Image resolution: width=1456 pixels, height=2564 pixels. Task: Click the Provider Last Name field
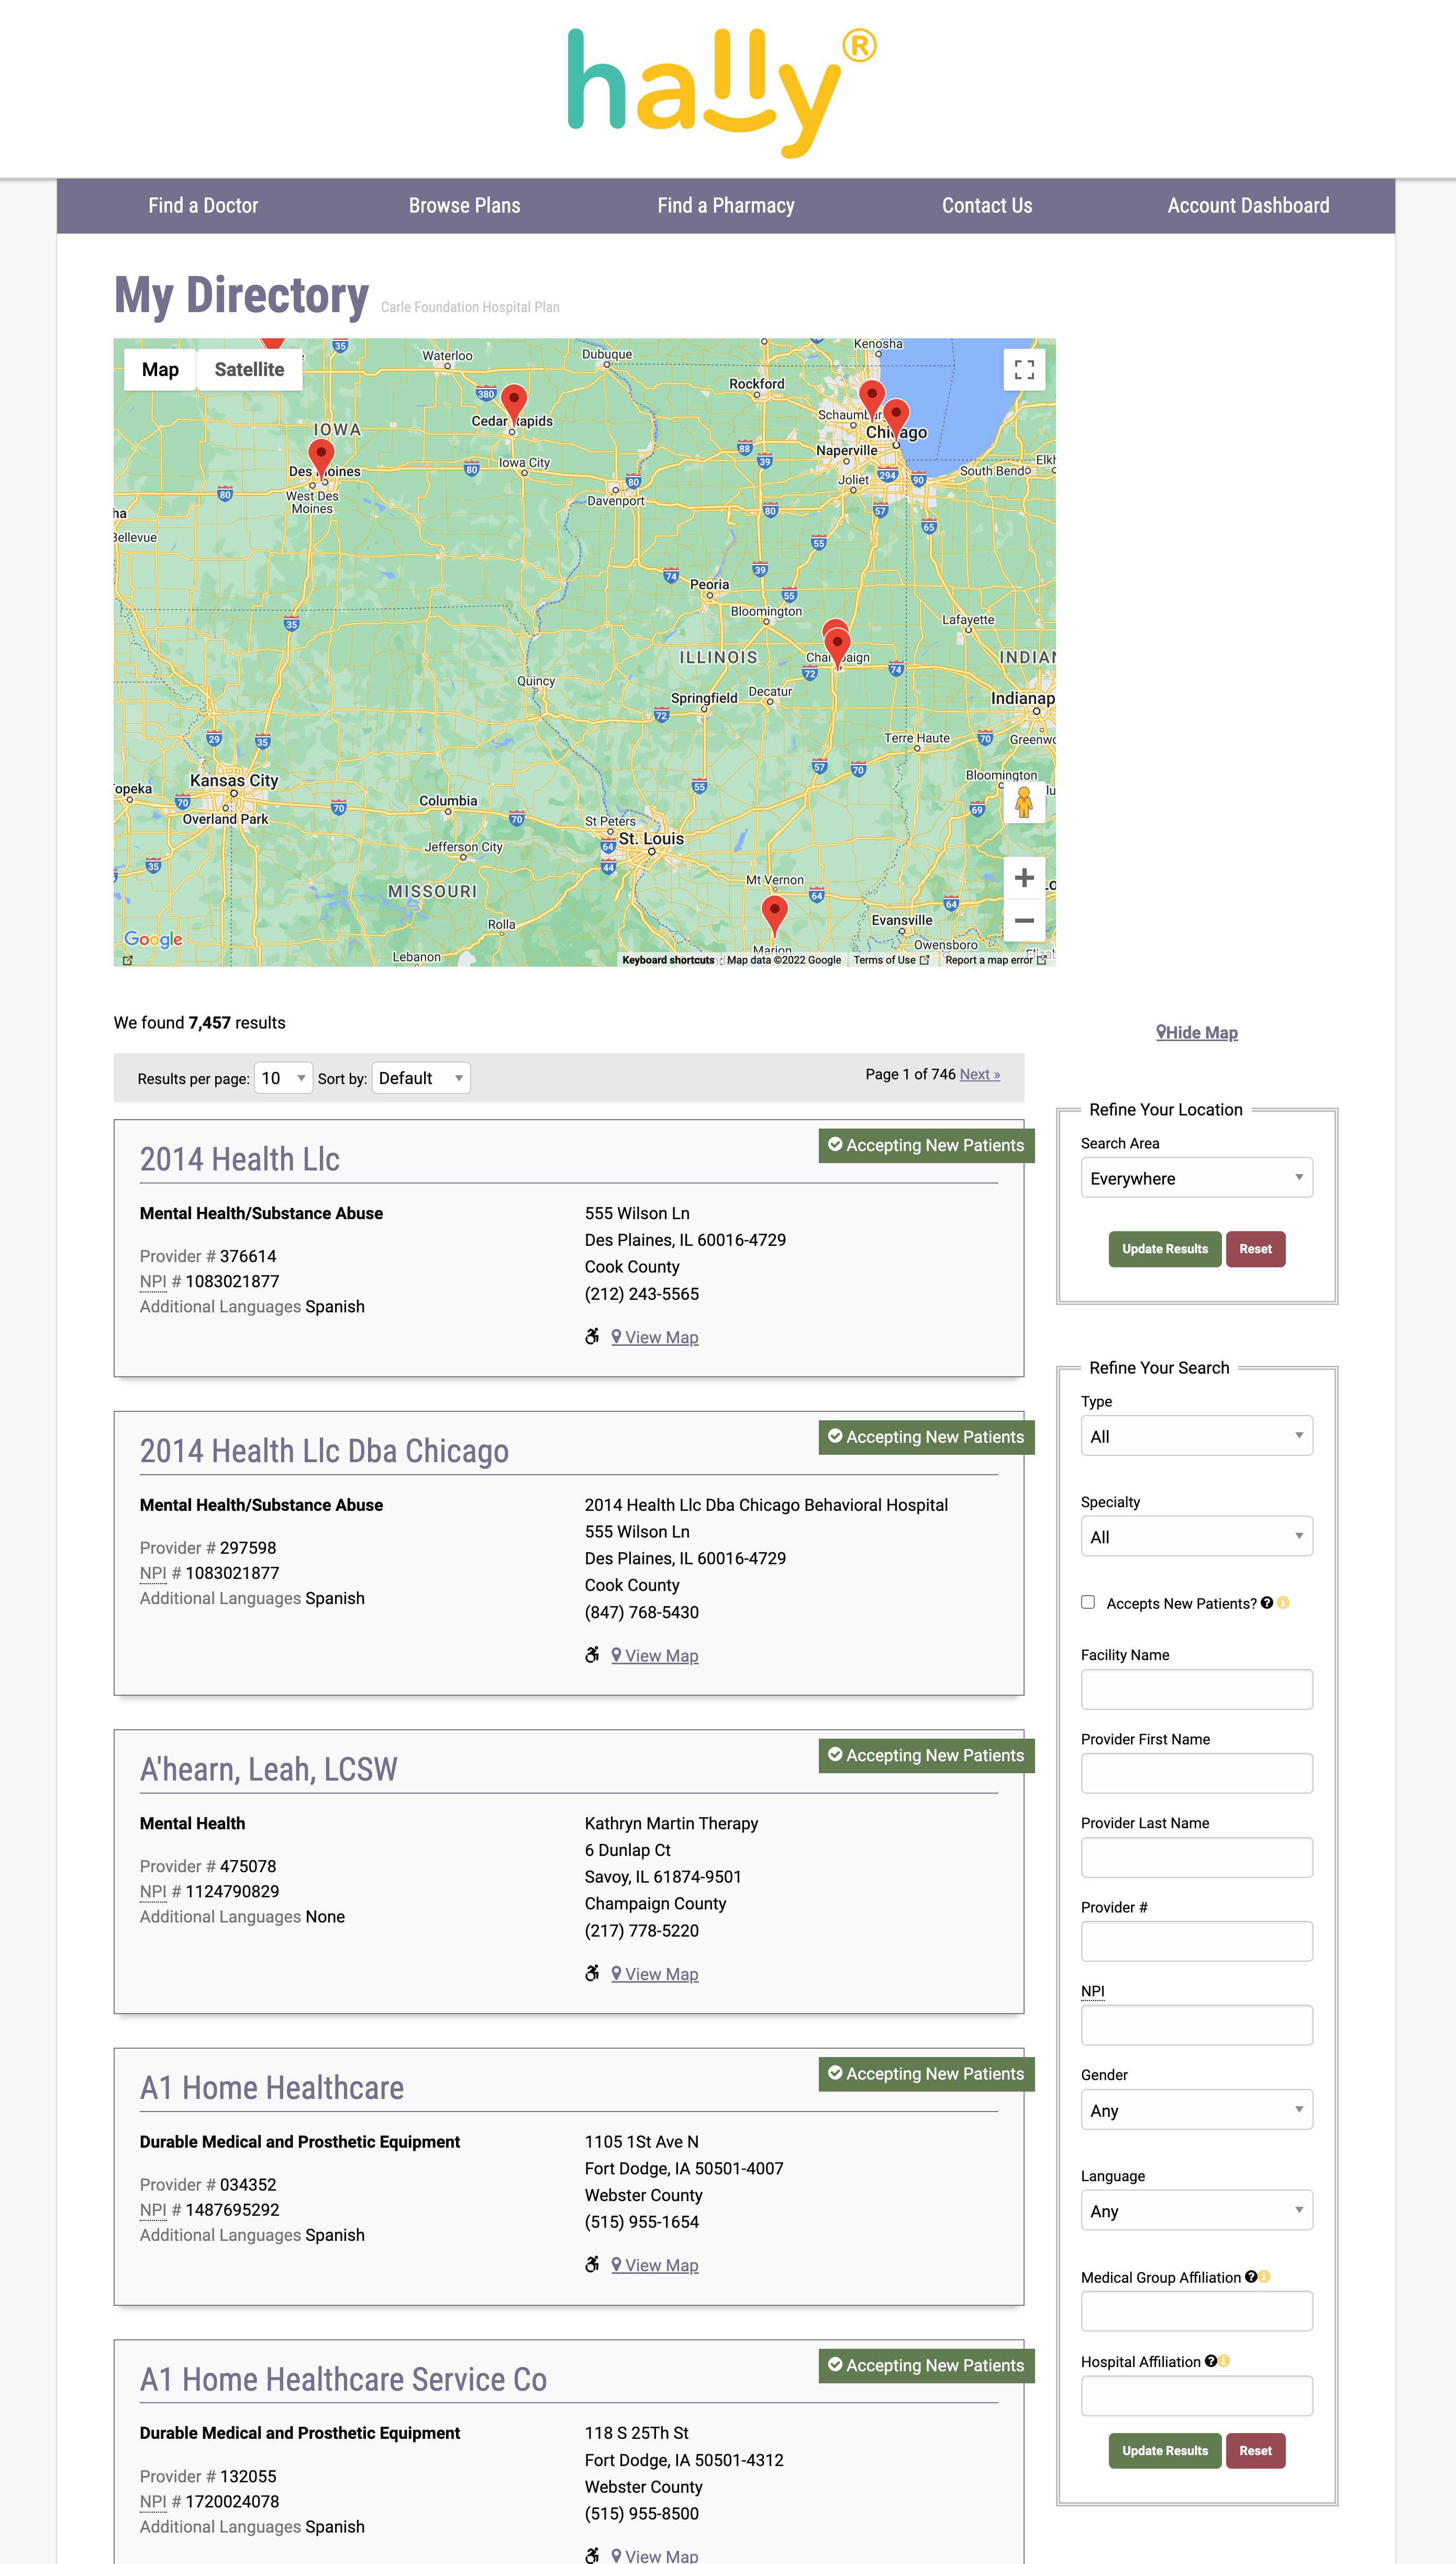click(x=1196, y=1858)
